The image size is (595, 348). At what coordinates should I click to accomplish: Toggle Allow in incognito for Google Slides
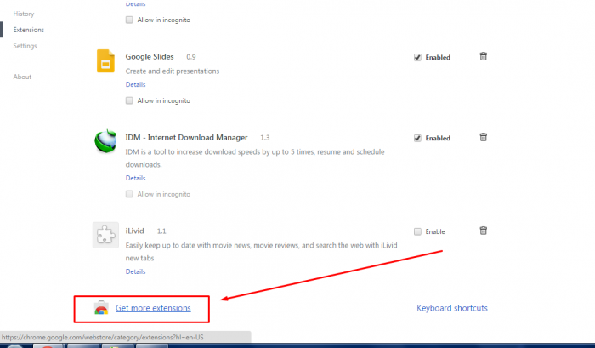[x=129, y=100]
